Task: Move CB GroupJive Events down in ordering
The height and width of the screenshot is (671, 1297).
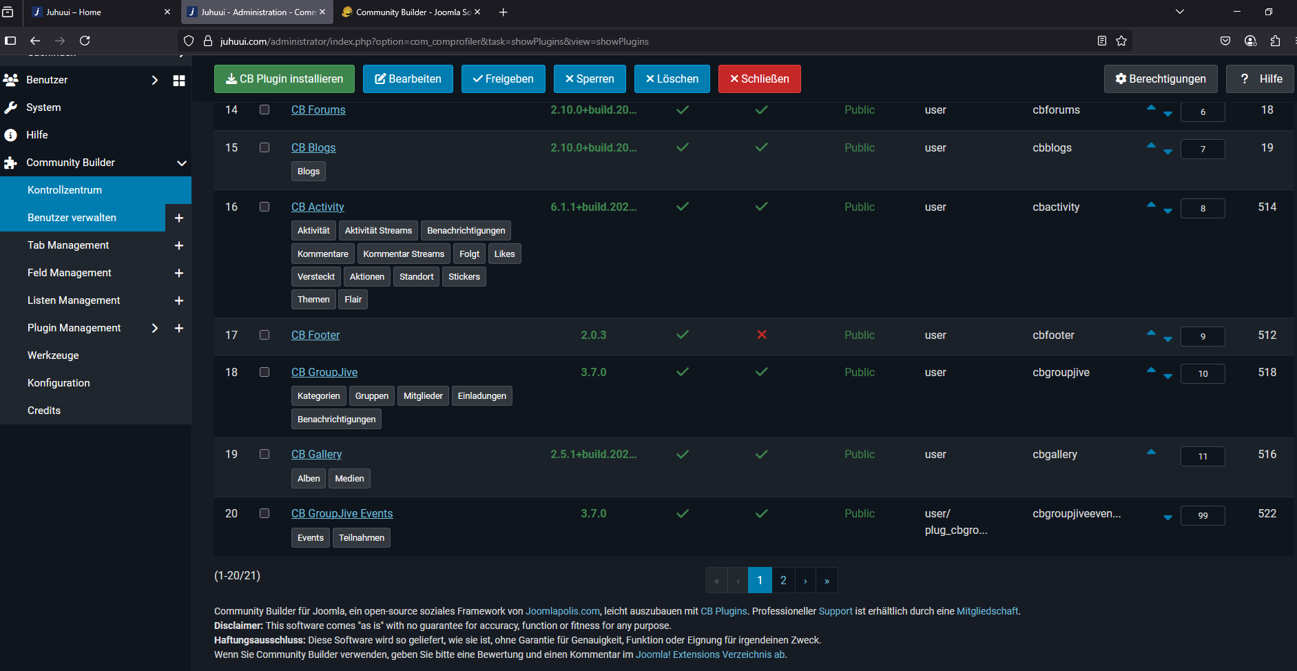Action: pyautogui.click(x=1168, y=517)
